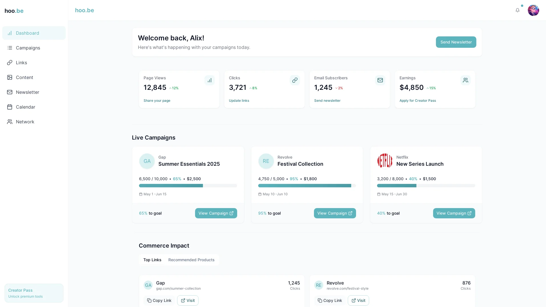Select the Top Links tab
Viewport: 546px width, 307px height.
click(152, 260)
